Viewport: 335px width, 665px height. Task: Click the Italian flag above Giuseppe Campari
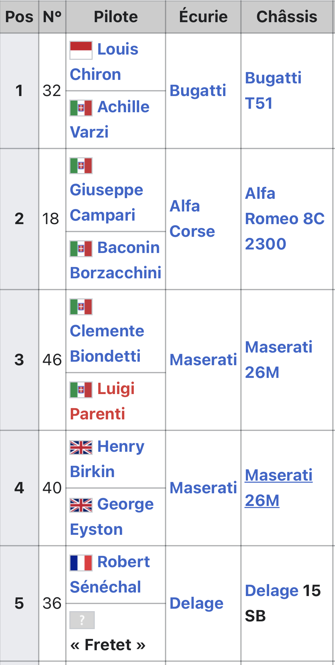click(x=81, y=166)
